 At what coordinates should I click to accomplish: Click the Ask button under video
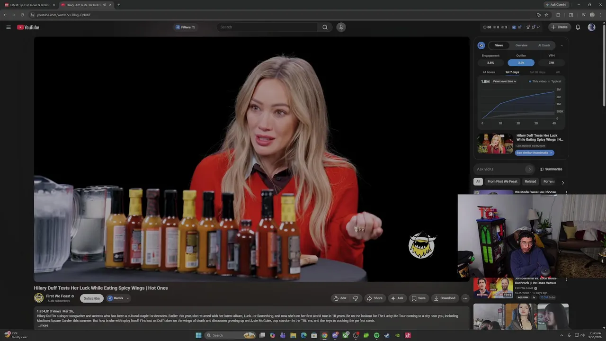coord(397,298)
